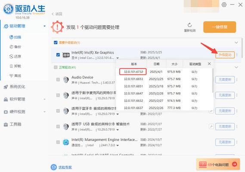Open more options for 数字麦克风 row

(x=237, y=95)
